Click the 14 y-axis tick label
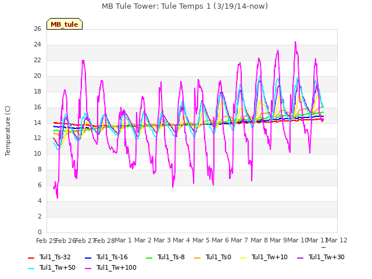Image resolution: width=372 pixels, height=279 pixels. coord(38,123)
